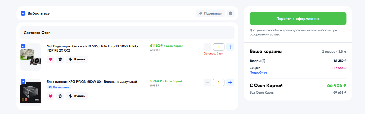Click the '2 товара • 3.5 кг' summary
This screenshot has height=114, width=365.
click(x=334, y=51)
